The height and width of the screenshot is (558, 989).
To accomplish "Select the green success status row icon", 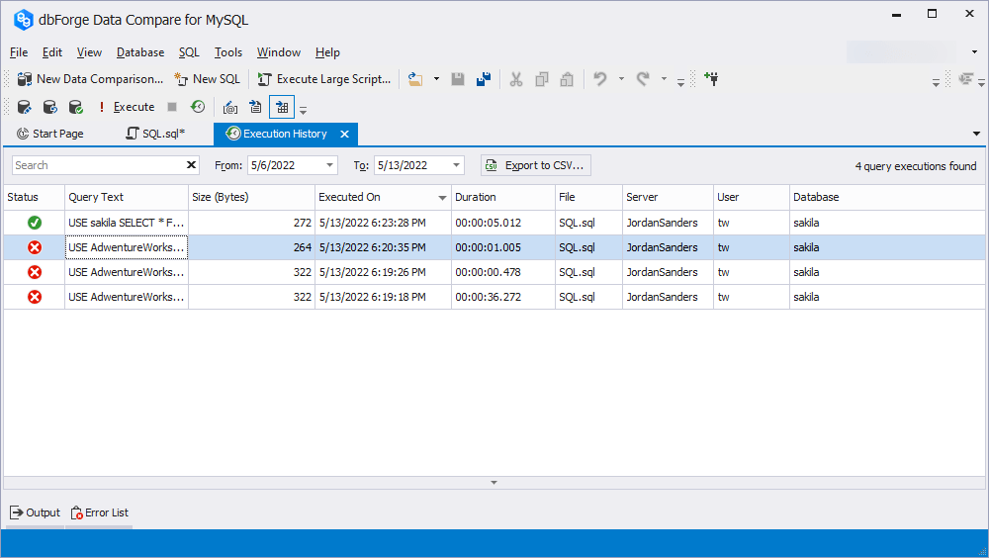I will click(35, 223).
